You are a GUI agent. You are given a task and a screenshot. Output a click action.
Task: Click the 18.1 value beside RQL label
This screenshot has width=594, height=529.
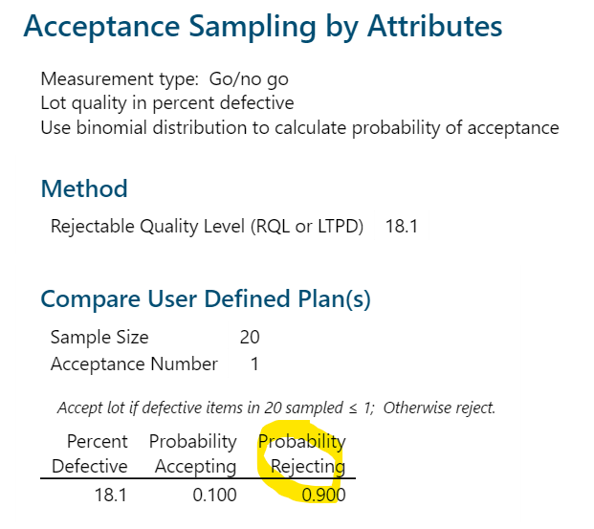(x=402, y=228)
